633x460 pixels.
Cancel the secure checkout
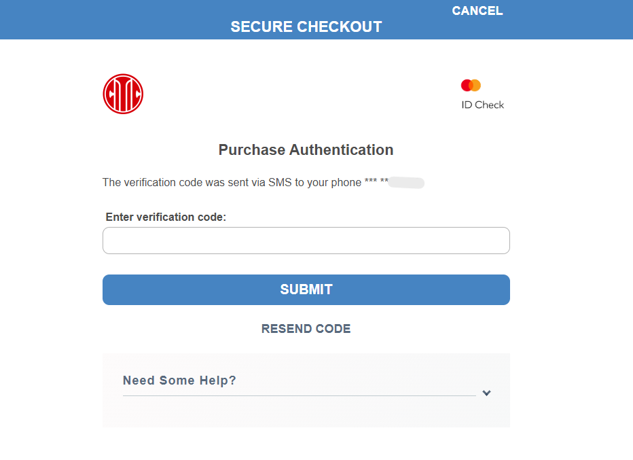point(477,11)
